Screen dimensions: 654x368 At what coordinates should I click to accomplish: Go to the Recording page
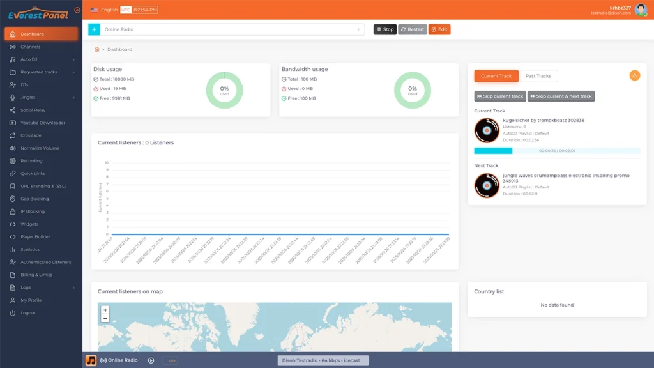tap(31, 161)
